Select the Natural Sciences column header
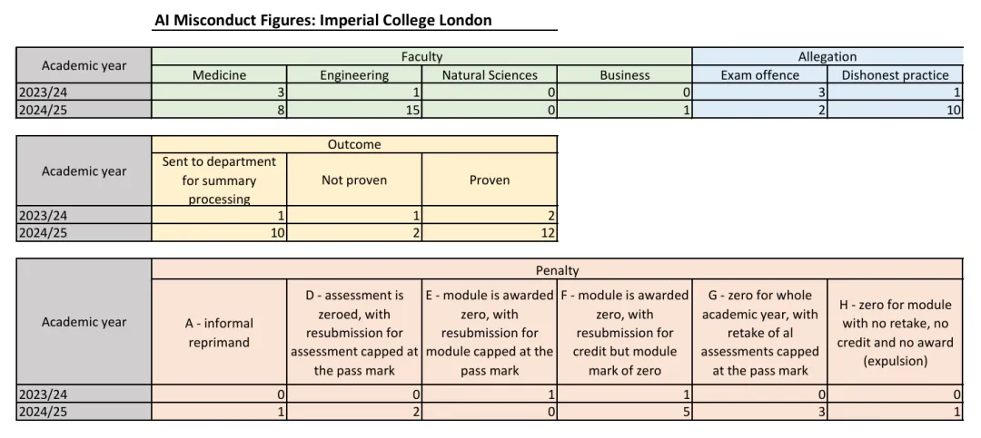Screen dimensions: 981x438 pos(490,75)
